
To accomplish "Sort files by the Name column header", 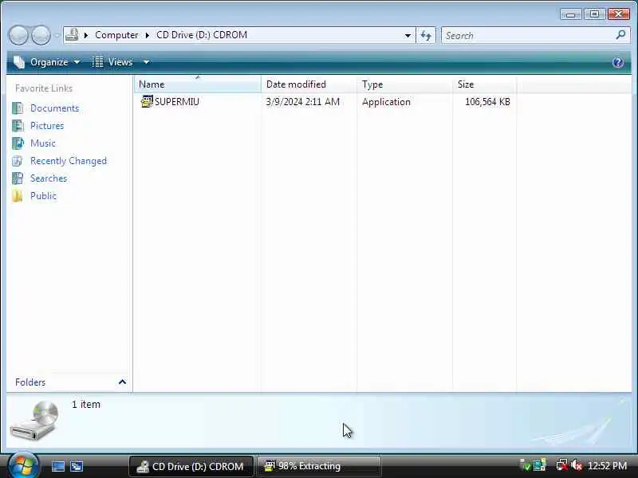I will tap(197, 84).
